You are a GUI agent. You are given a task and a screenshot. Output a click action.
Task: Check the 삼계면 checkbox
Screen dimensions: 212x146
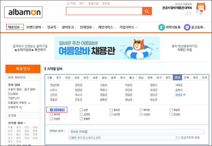point(81,114)
